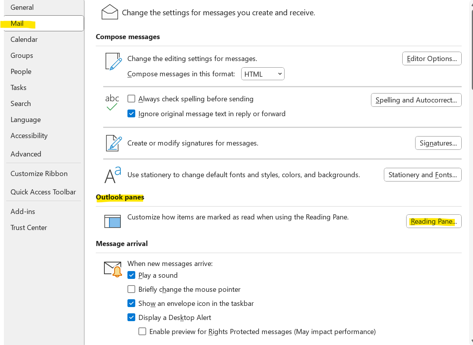Select Trust Center in the sidebar
The height and width of the screenshot is (345, 473).
click(x=29, y=228)
